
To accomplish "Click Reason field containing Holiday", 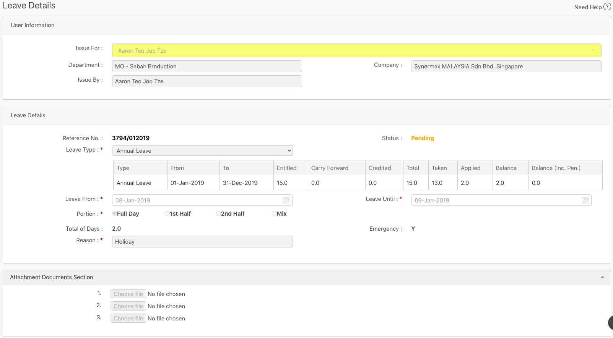I will pyautogui.click(x=202, y=241).
